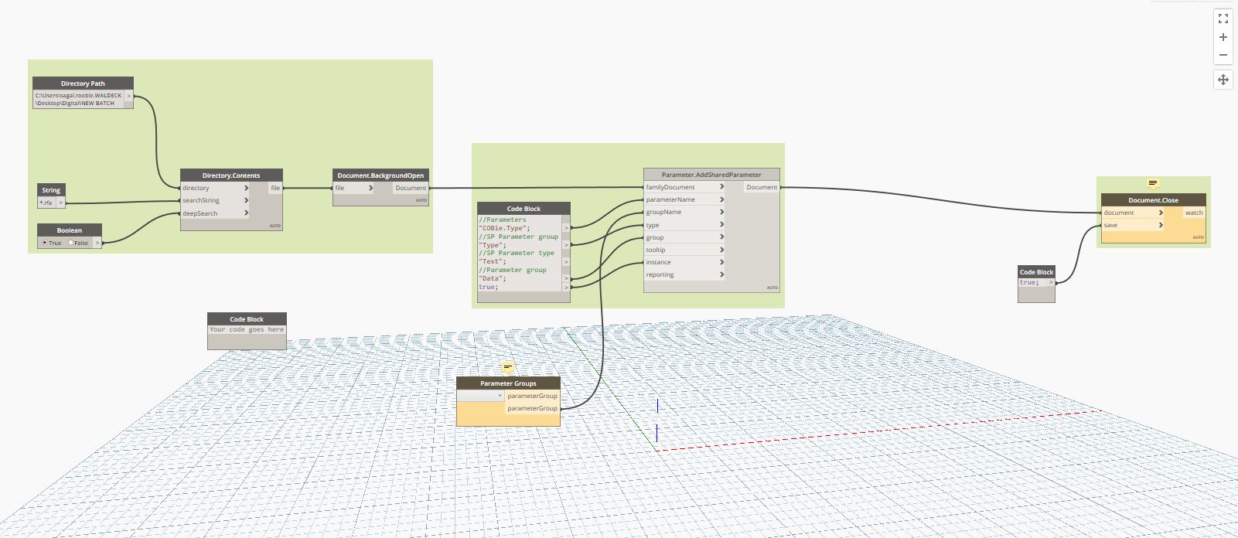Image resolution: width=1238 pixels, height=538 pixels.
Task: Click the AUTO lacing label on Directory.Contents
Action: click(275, 226)
